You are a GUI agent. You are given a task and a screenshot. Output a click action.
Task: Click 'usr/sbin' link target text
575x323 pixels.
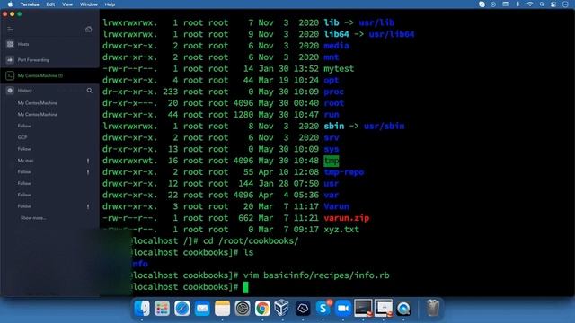coord(384,126)
